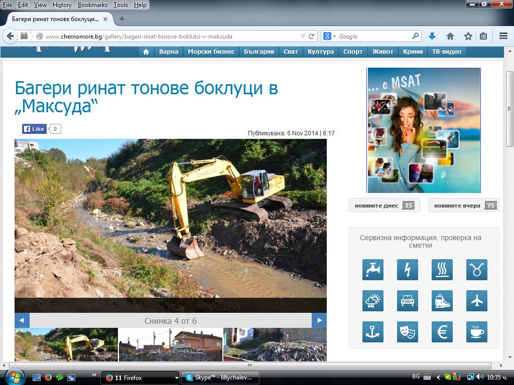Click the volume speaker tray icon

pyautogui.click(x=480, y=376)
